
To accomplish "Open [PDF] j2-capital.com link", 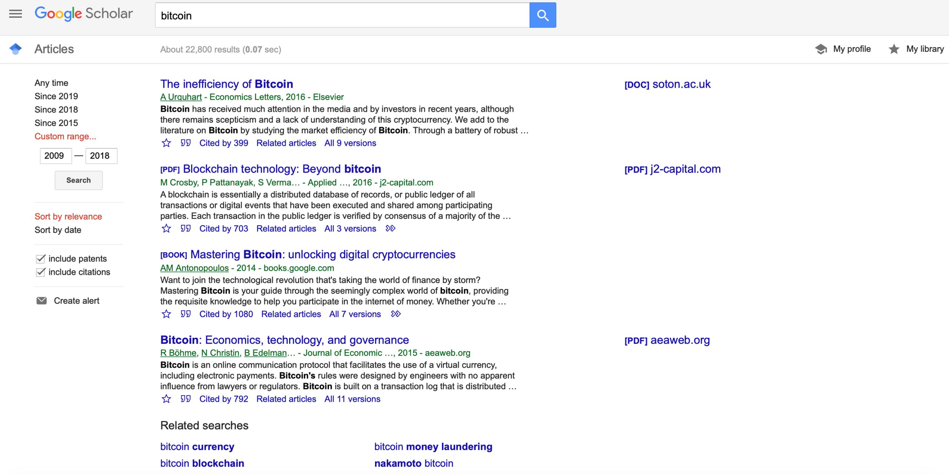I will click(x=672, y=169).
